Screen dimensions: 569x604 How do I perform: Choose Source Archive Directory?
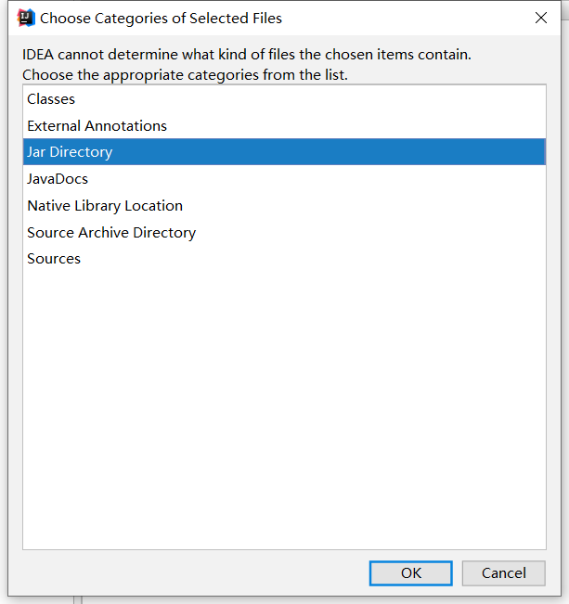tap(111, 233)
